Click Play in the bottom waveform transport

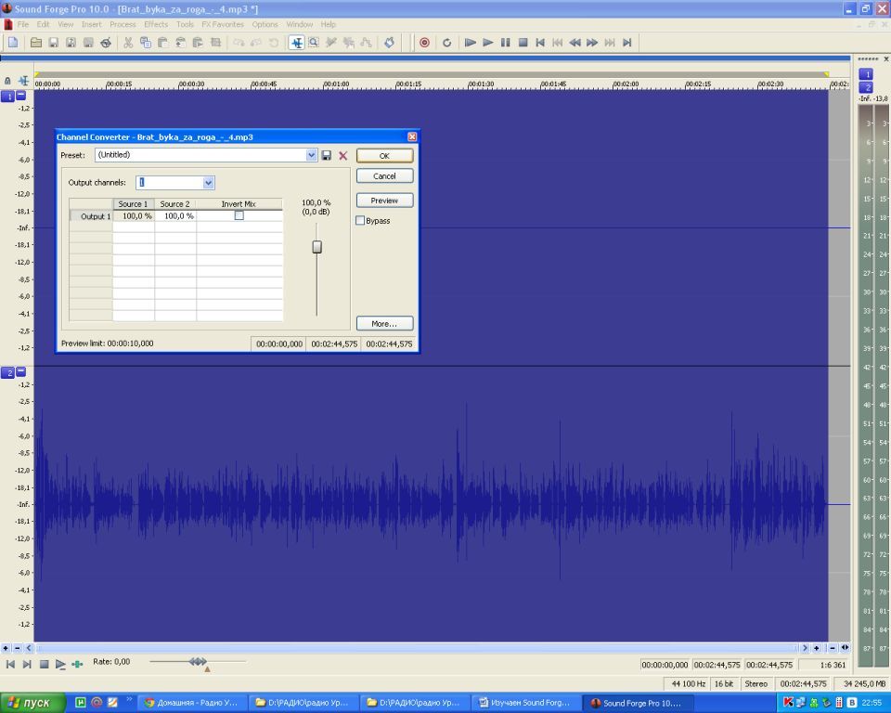[60, 664]
